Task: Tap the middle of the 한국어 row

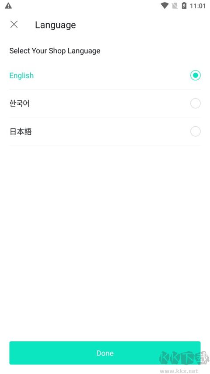Action: [x=105, y=103]
